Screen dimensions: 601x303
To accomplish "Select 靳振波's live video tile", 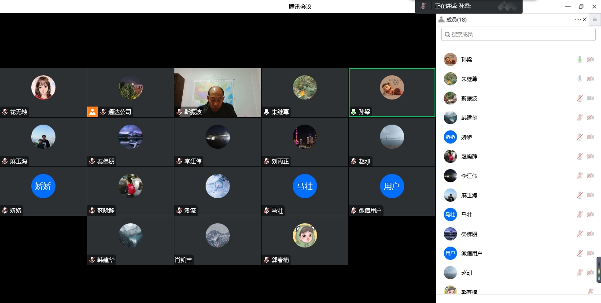I will tap(218, 92).
